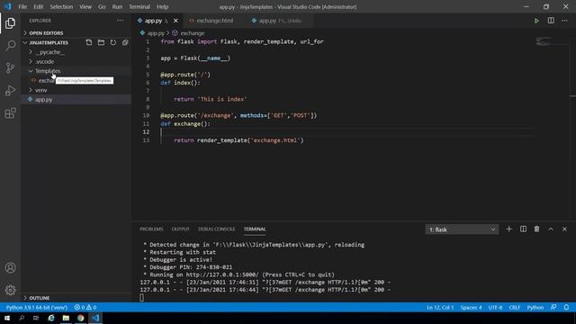Create a new file in JINJATEMPLATES
Screen dimensions: 576x324
pos(89,42)
